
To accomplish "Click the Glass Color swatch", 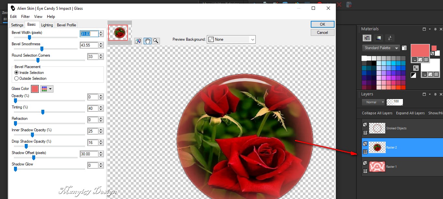I will pos(35,89).
